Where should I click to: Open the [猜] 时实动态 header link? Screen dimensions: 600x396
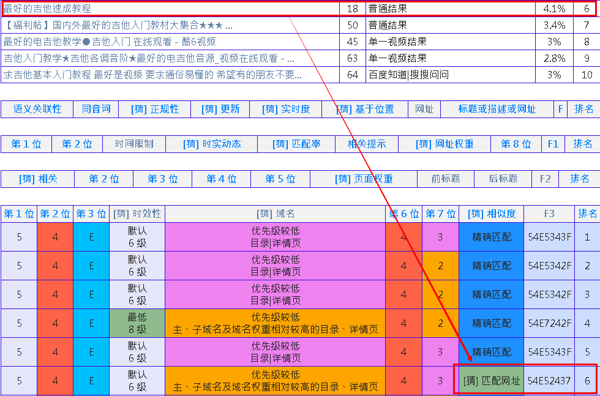pos(212,144)
